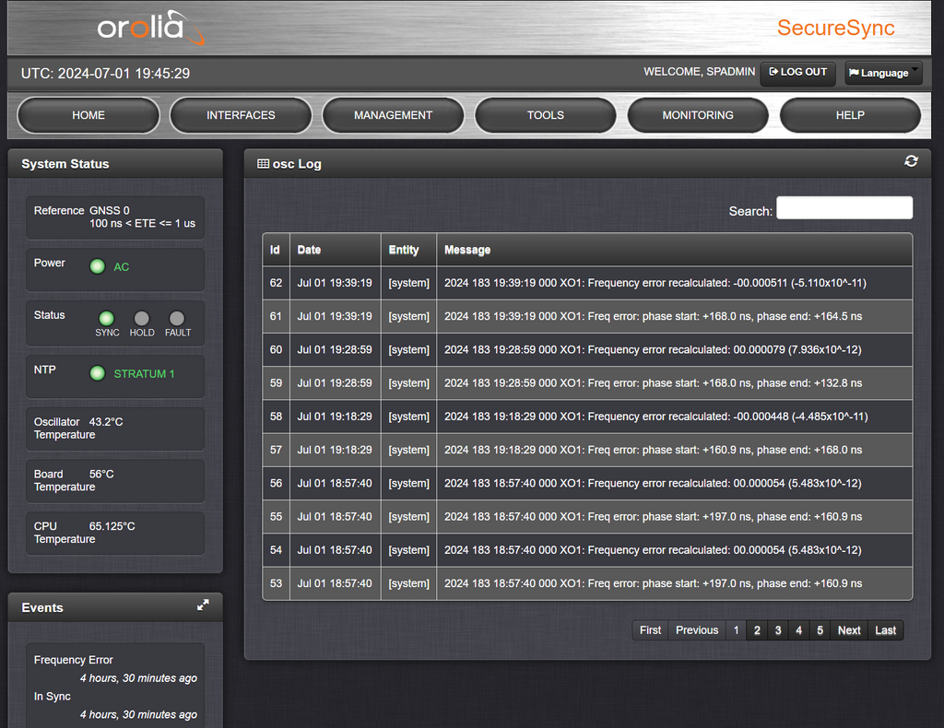Open the Interfaces menu
944x728 pixels.
click(x=241, y=115)
